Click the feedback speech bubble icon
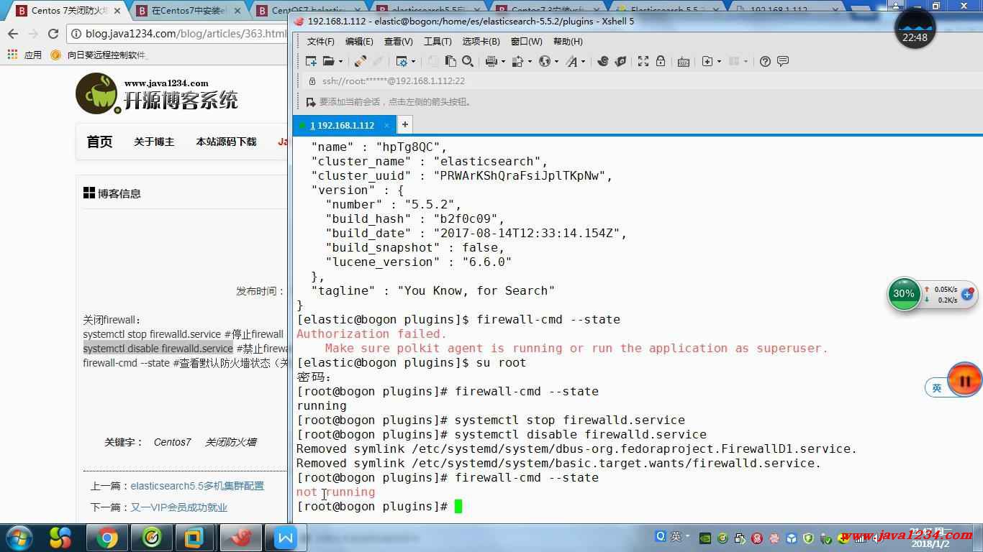Screen dimensions: 983x552 [783, 61]
